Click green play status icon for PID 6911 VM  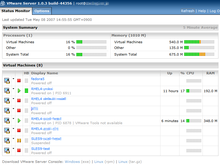(x=19, y=91)
